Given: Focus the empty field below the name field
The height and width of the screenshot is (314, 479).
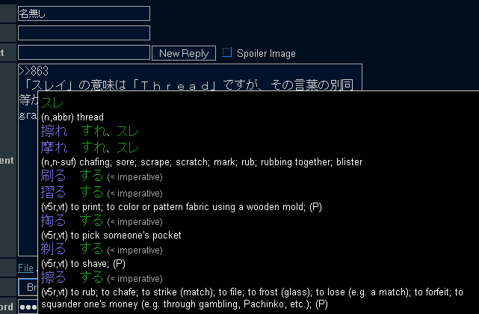Looking at the screenshot, I should tap(84, 33).
